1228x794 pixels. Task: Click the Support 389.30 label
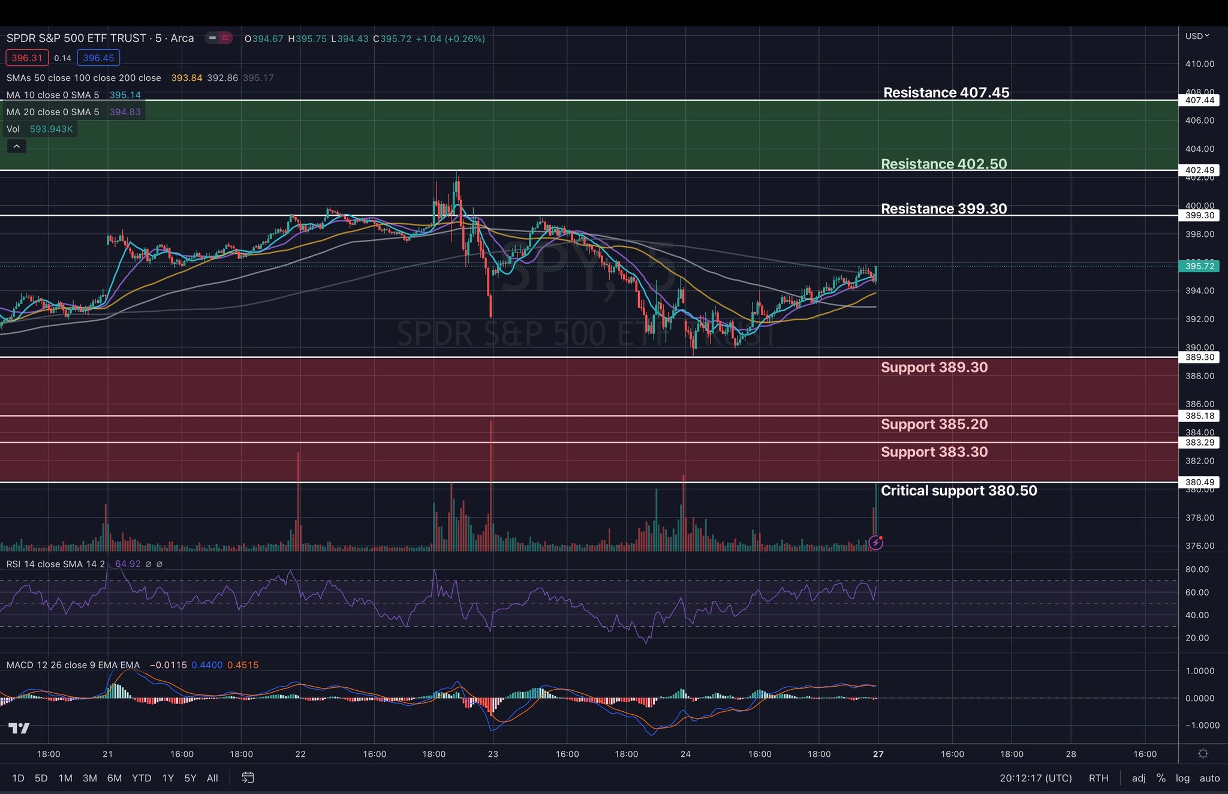[x=934, y=367]
